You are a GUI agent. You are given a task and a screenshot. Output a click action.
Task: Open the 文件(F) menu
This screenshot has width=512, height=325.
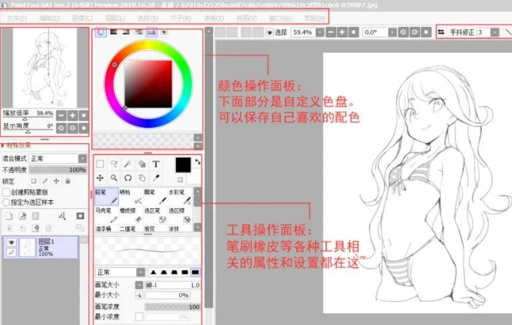(x=17, y=19)
